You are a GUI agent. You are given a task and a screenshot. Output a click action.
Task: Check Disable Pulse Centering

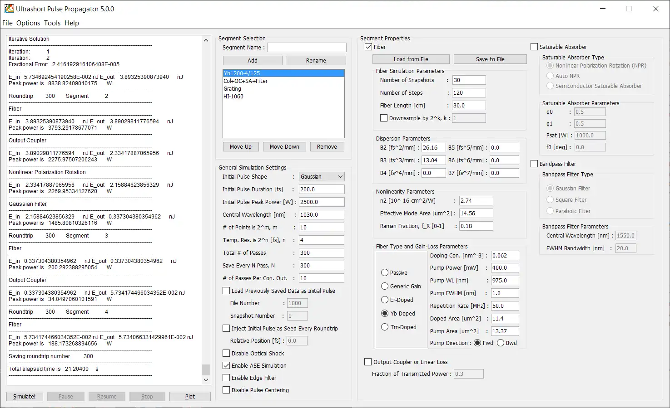(226, 390)
